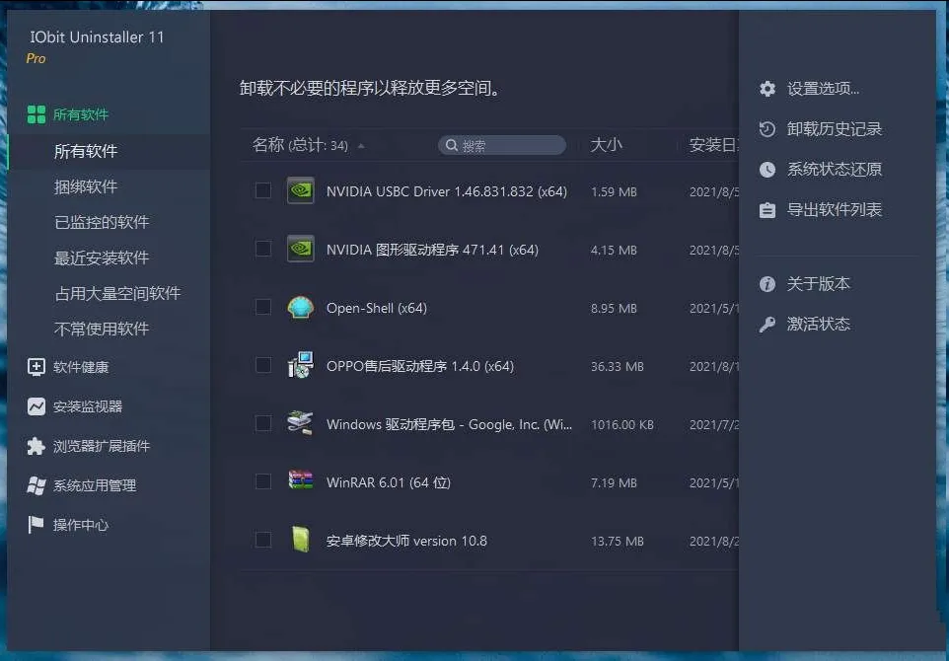949x661 pixels.
Task: Open the 捆绑软件 list
Action: pos(86,186)
